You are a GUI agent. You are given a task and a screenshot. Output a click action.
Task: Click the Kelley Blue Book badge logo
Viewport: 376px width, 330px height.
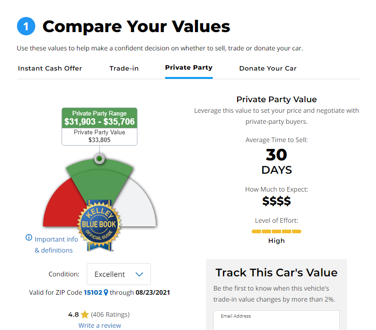100,225
